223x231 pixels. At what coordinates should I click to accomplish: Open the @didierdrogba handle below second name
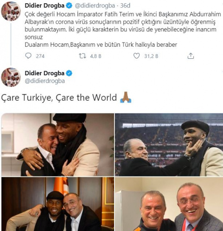[45, 81]
